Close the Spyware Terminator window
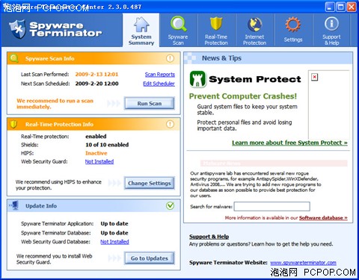 click(352, 7)
